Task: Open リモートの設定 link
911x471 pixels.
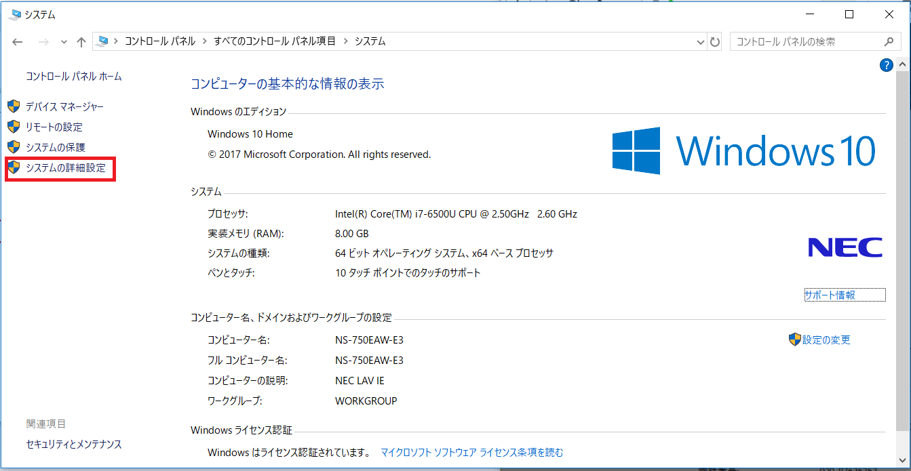Action: coord(54,127)
